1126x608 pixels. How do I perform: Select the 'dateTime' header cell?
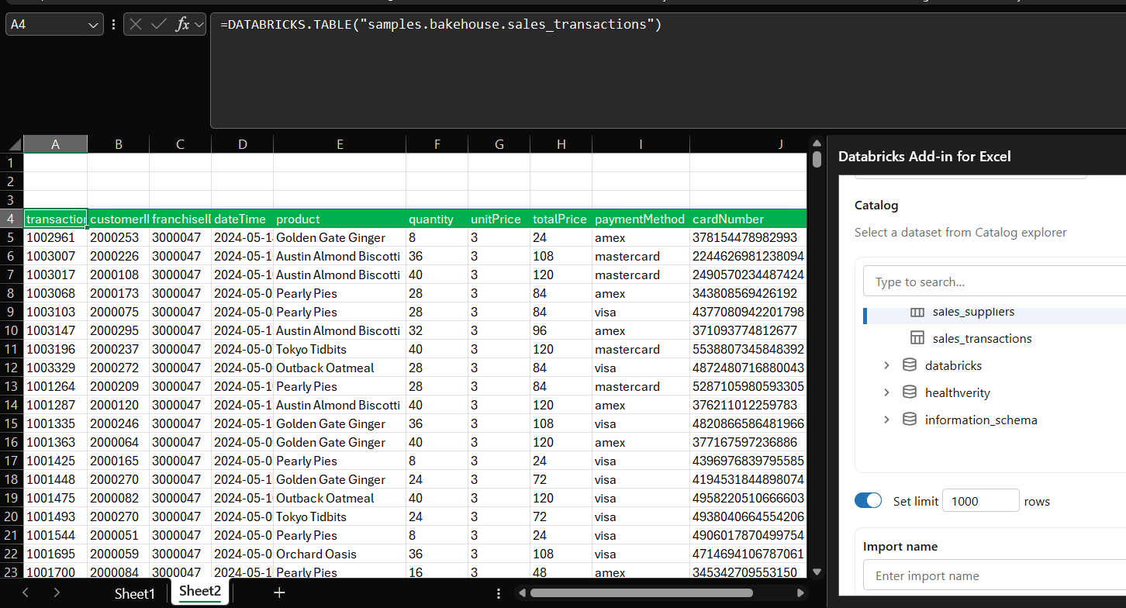(x=242, y=219)
